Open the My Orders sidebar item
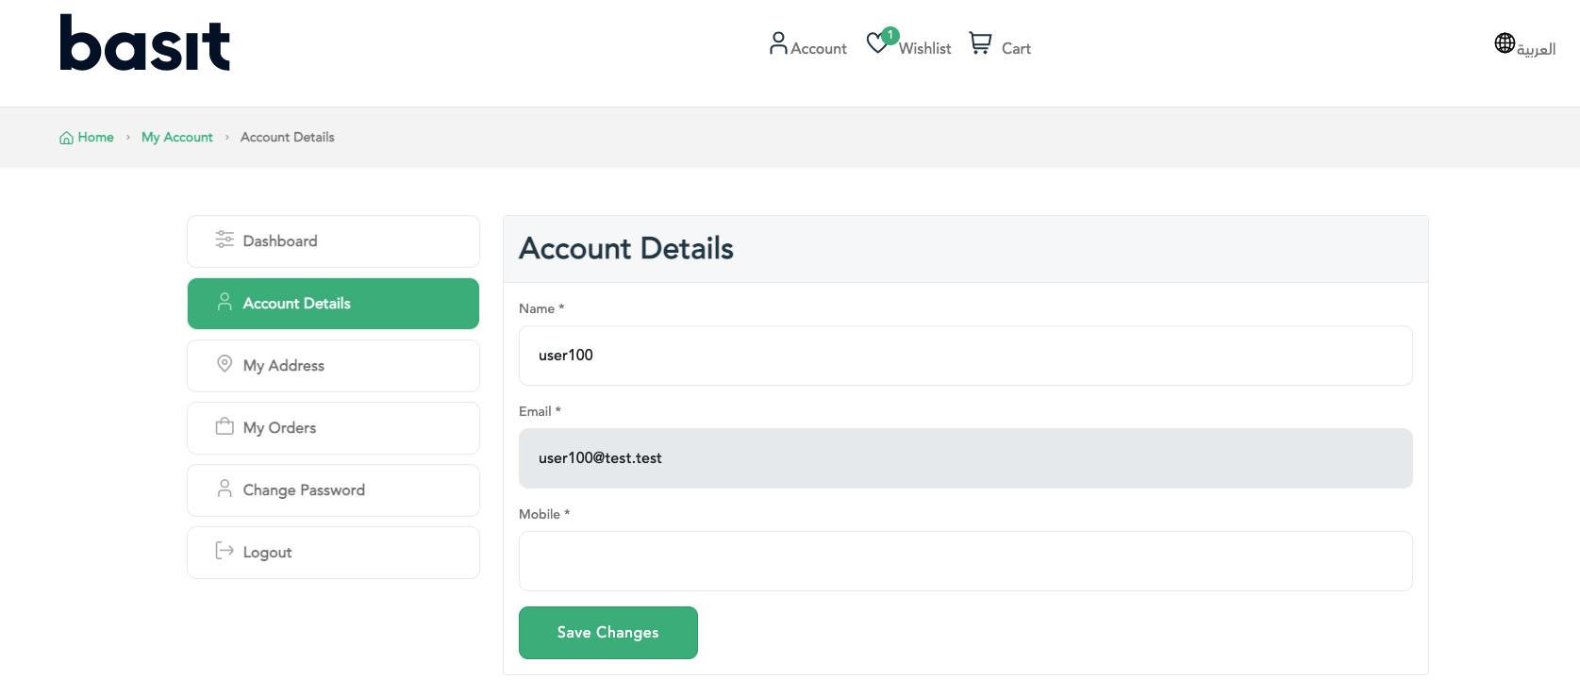The width and height of the screenshot is (1580, 696). 333,428
